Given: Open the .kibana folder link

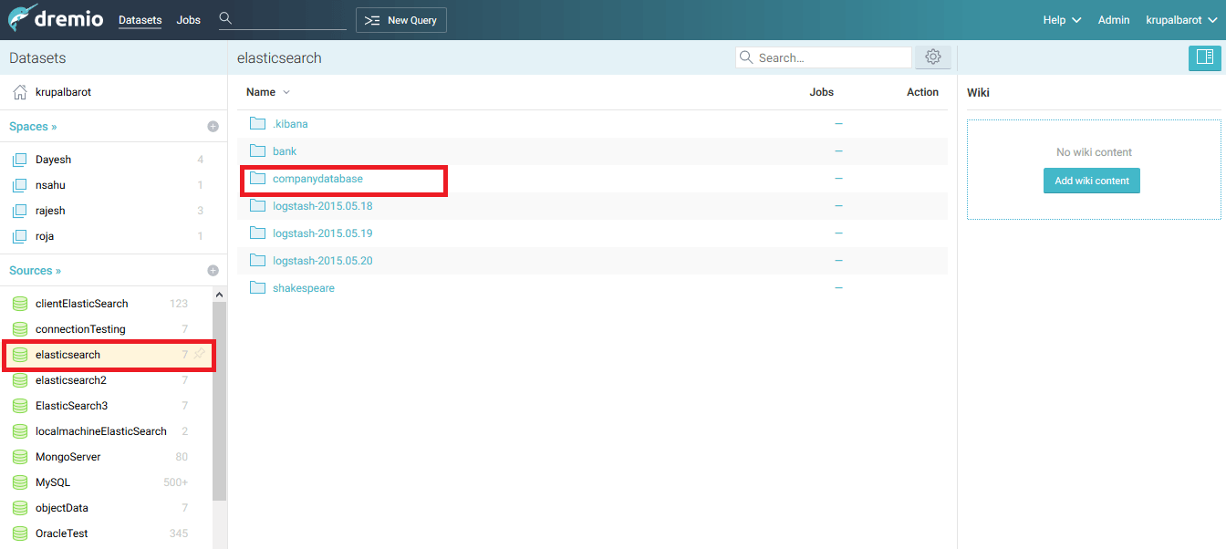Looking at the screenshot, I should (290, 124).
